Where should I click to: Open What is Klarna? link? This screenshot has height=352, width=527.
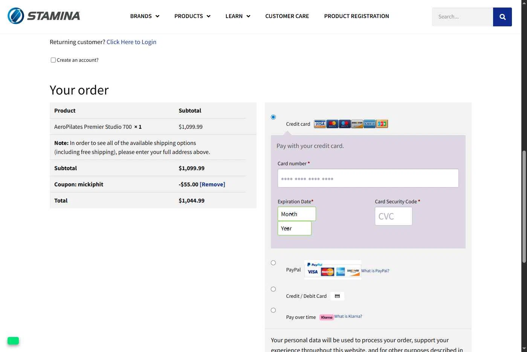click(348, 317)
